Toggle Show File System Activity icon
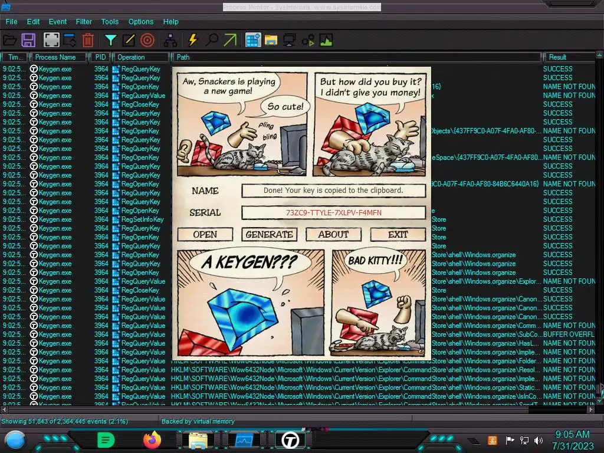Viewport: 604px width, 453px height. [x=271, y=40]
